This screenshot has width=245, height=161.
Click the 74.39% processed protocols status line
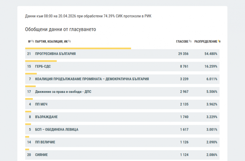[88, 16]
